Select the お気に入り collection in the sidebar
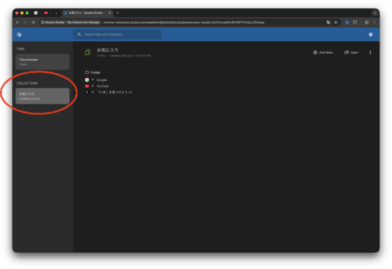The image size is (392, 269). click(x=43, y=96)
